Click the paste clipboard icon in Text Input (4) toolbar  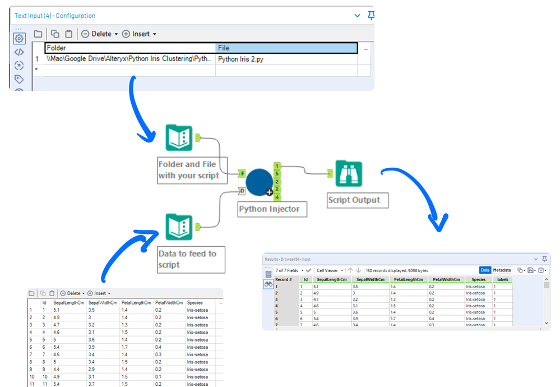pos(68,34)
